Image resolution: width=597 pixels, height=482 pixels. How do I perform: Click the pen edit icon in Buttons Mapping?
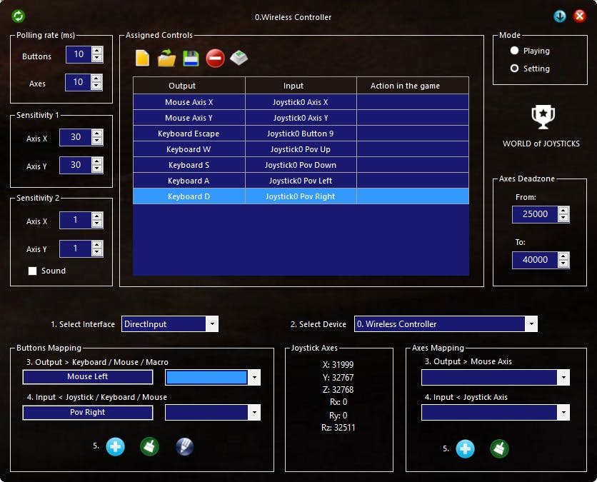[185, 446]
